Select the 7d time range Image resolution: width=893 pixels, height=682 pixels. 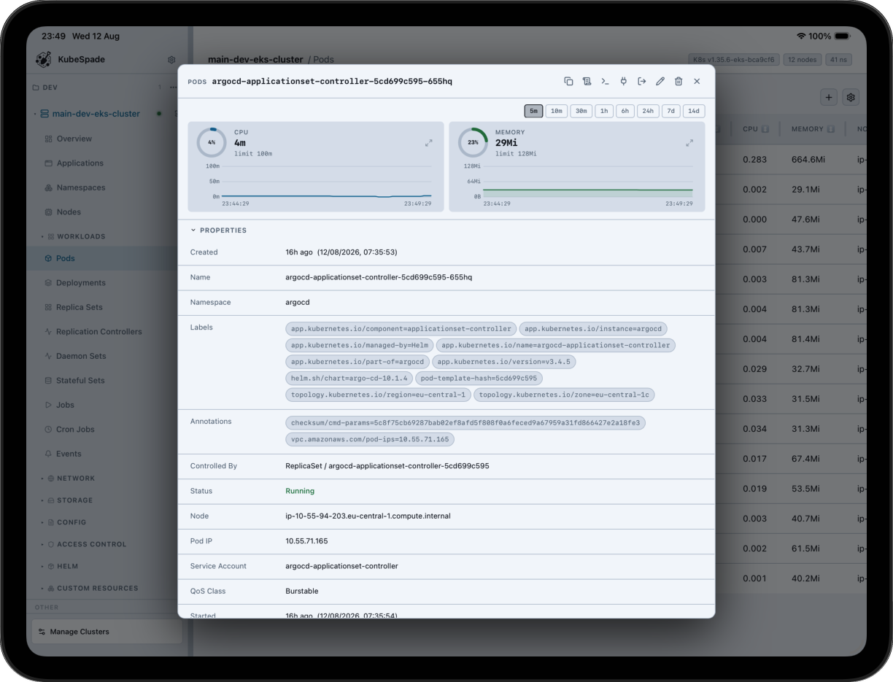[671, 111]
